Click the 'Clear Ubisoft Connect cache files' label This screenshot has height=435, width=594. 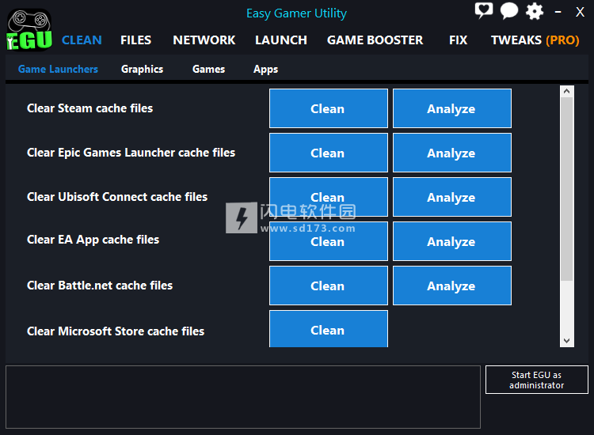tap(117, 197)
